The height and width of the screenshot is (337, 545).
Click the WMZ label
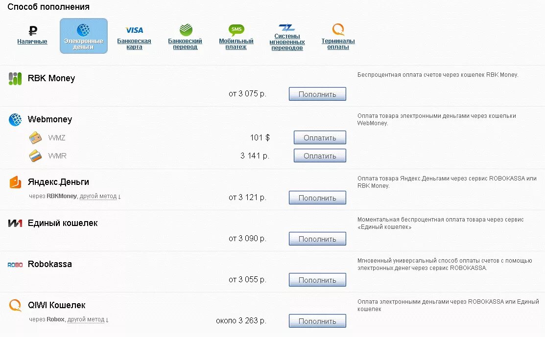click(x=57, y=138)
